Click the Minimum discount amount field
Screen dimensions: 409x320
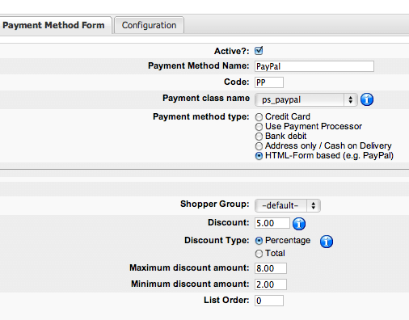tap(271, 284)
